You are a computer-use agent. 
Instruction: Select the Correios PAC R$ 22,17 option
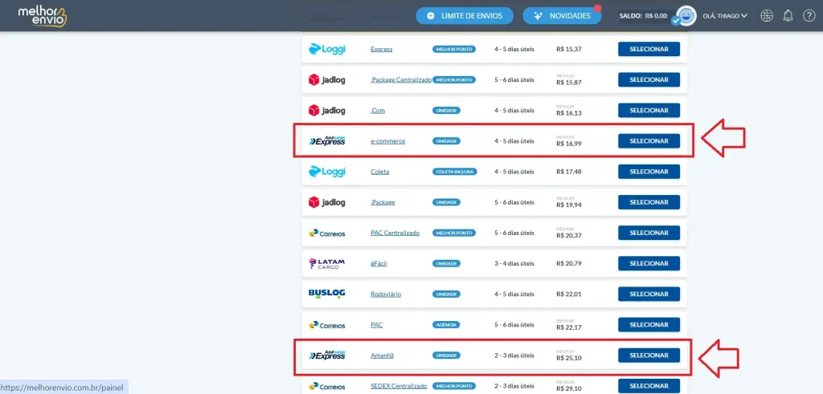coord(649,325)
